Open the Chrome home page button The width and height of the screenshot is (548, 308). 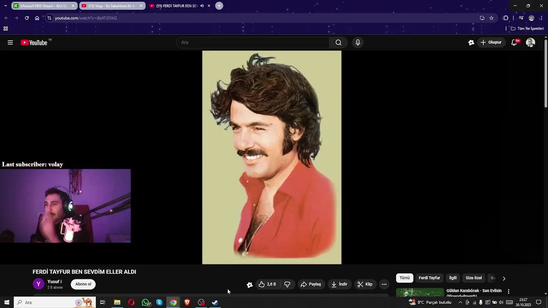click(37, 18)
